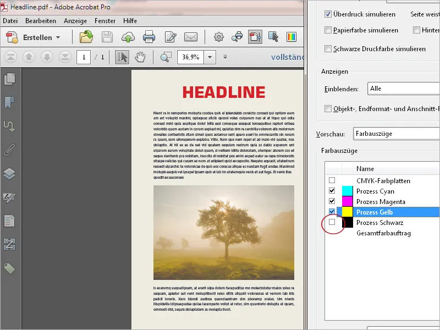440x330 pixels.
Task: Open attachments paperclip panel
Action: click(9, 150)
